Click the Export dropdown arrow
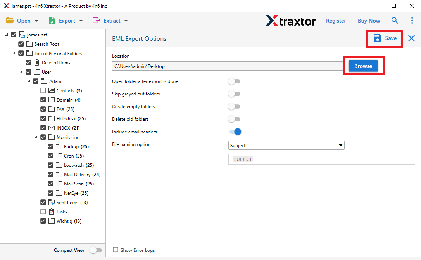421x260 pixels. pyautogui.click(x=80, y=20)
